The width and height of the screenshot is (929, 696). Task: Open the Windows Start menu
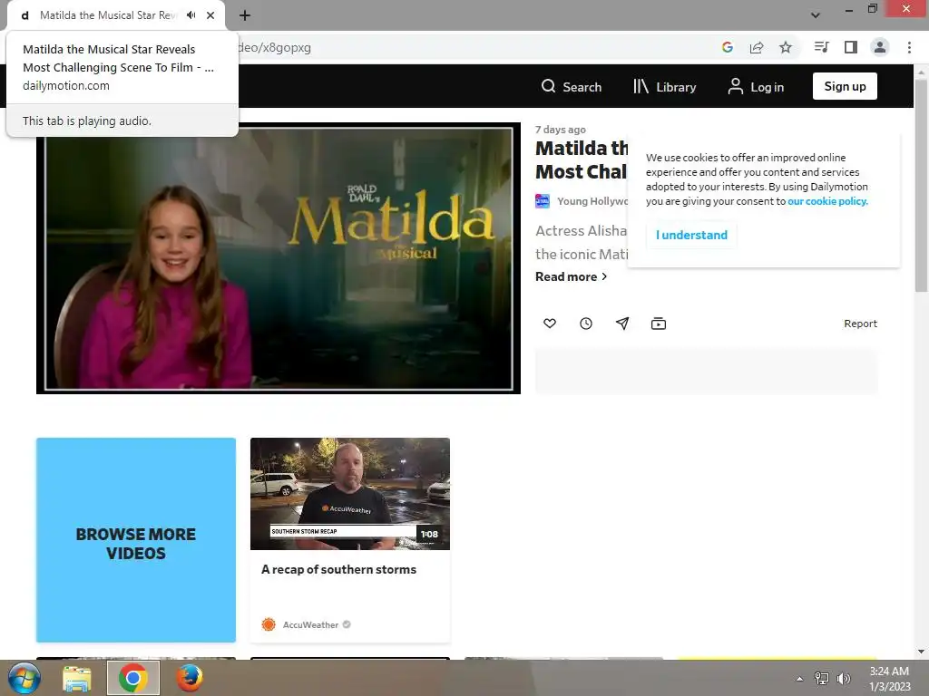click(24, 678)
